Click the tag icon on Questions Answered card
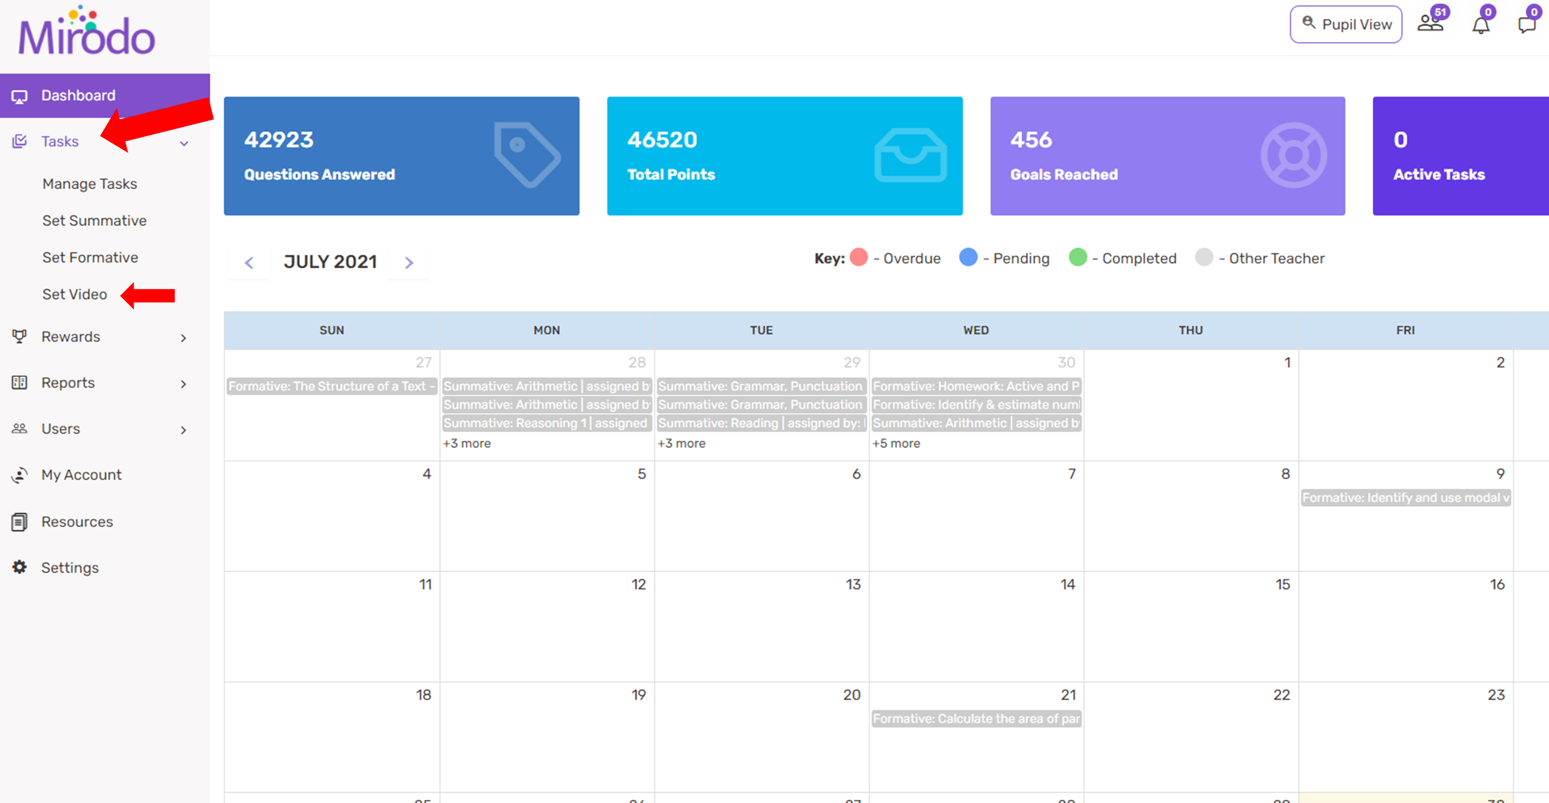The image size is (1549, 803). 527,155
